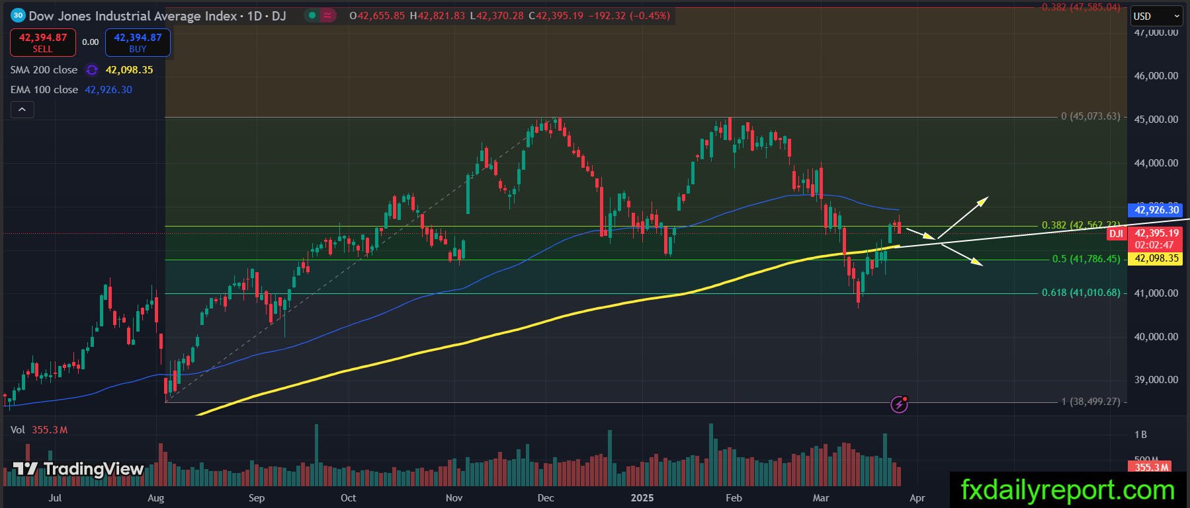This screenshot has height=508, width=1190.
Task: Click the 40,000.00 price scale label
Action: (x=1156, y=337)
